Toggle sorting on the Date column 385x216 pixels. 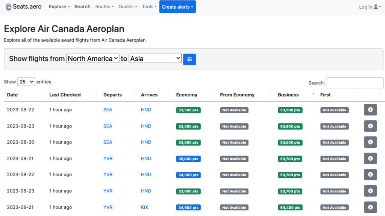12,94
